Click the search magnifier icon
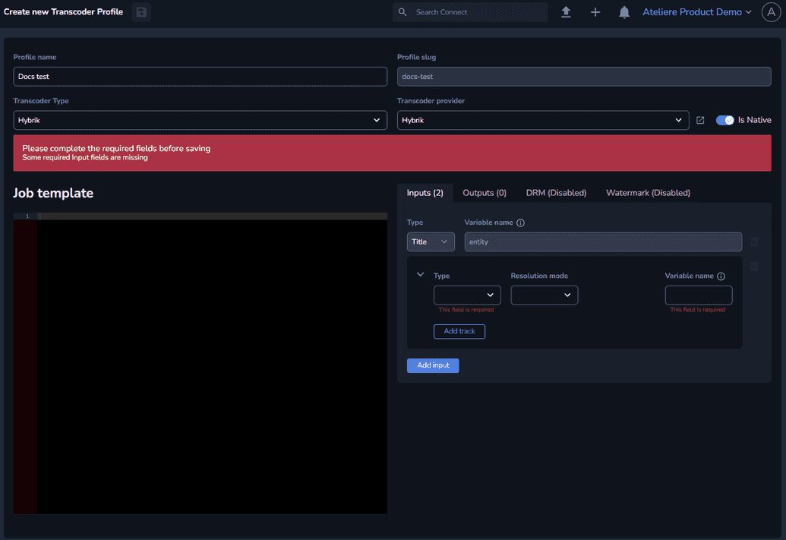 402,12
